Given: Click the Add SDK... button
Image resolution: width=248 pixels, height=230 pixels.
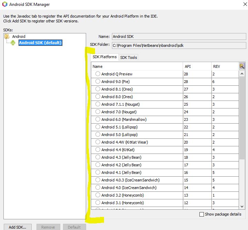Looking at the screenshot, I should click(x=18, y=227).
